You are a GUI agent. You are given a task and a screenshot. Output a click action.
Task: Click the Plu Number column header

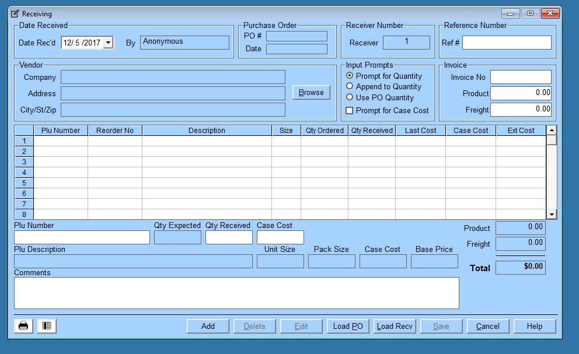point(61,130)
